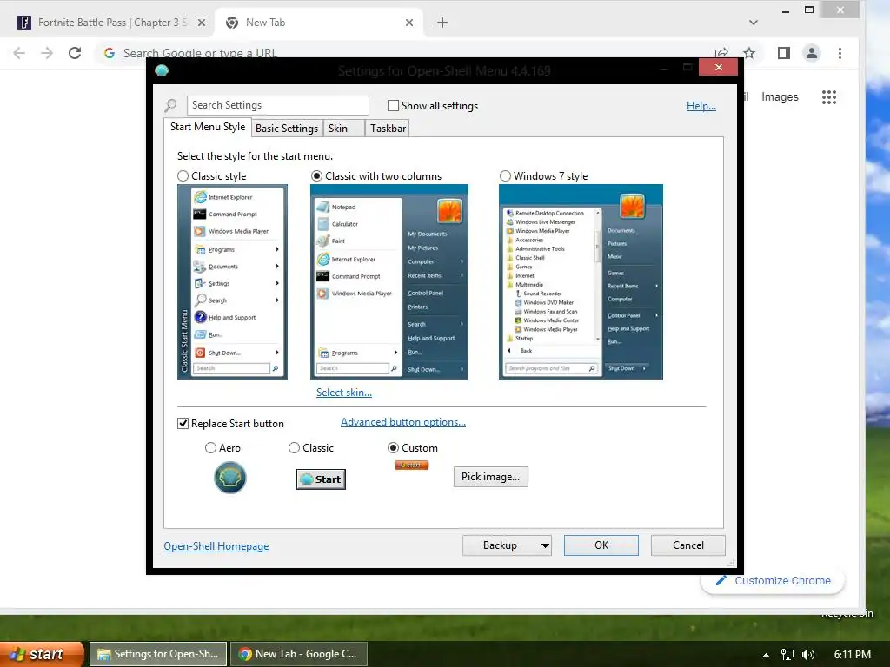The width and height of the screenshot is (890, 667).
Task: Uncheck Replace Start button
Action: click(183, 424)
